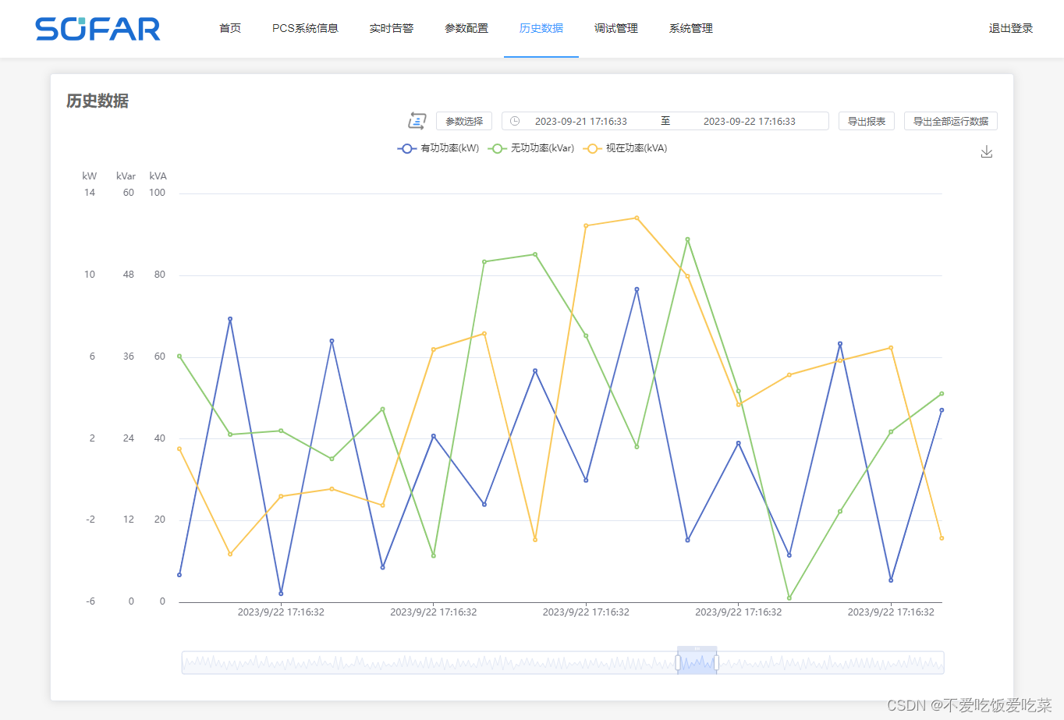Screen dimensions: 1064x720
Task: Click the SOFAR logo
Action: (x=98, y=29)
